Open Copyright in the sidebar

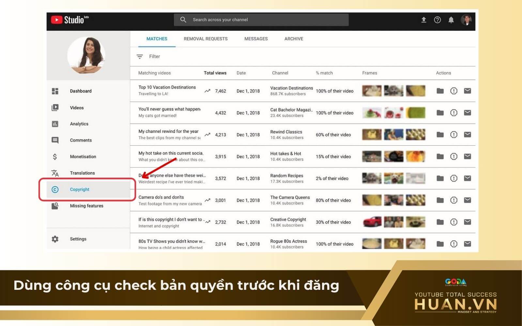[79, 189]
